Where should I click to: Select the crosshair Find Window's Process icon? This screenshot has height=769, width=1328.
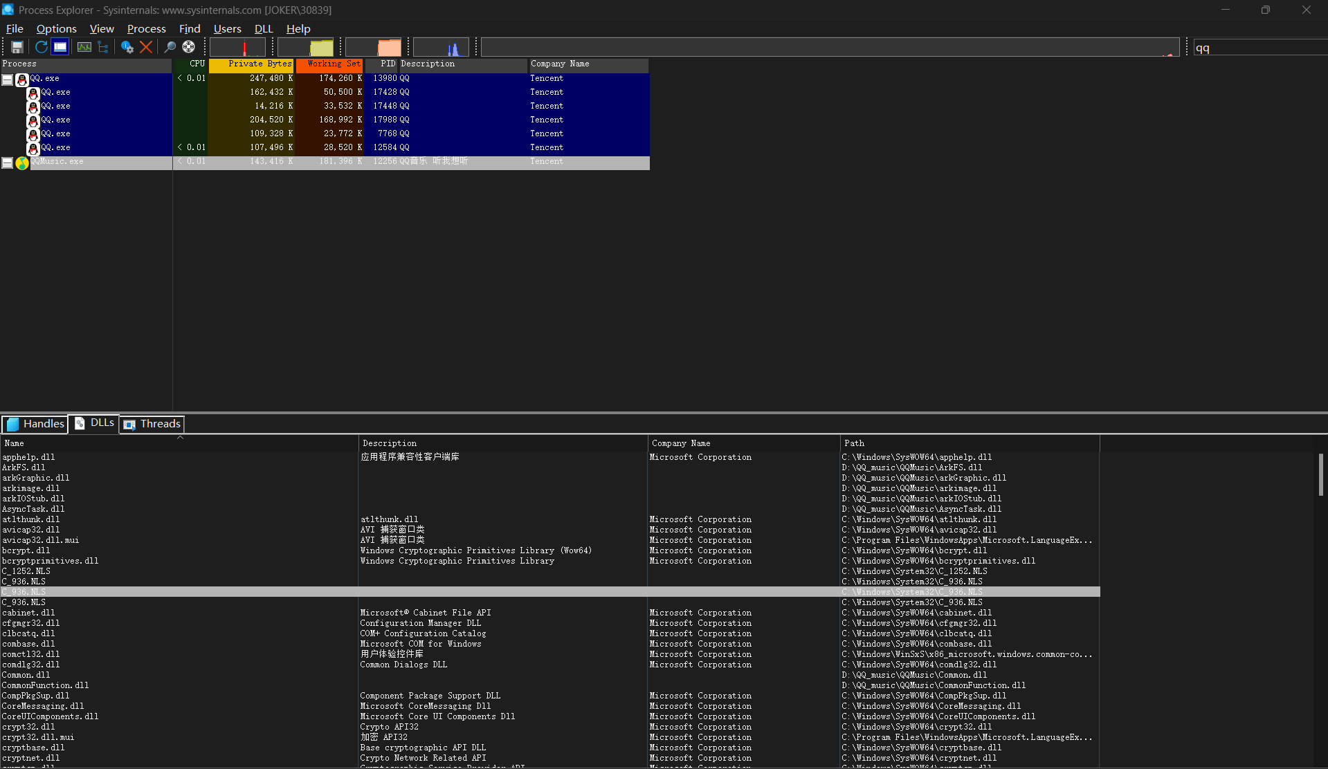188,47
